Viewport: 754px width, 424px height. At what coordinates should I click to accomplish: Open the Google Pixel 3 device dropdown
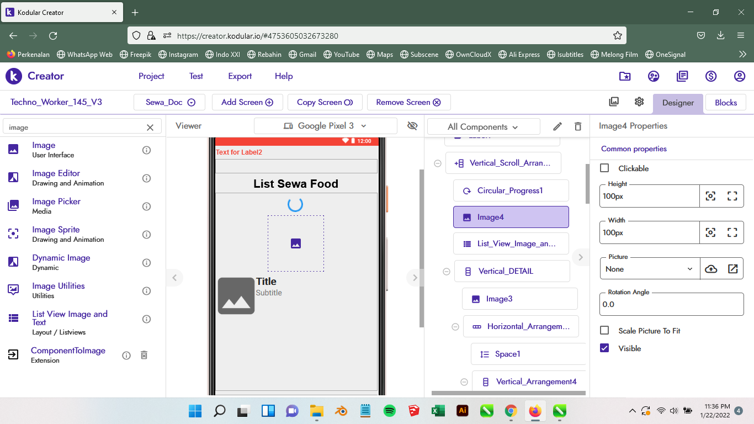(x=325, y=126)
